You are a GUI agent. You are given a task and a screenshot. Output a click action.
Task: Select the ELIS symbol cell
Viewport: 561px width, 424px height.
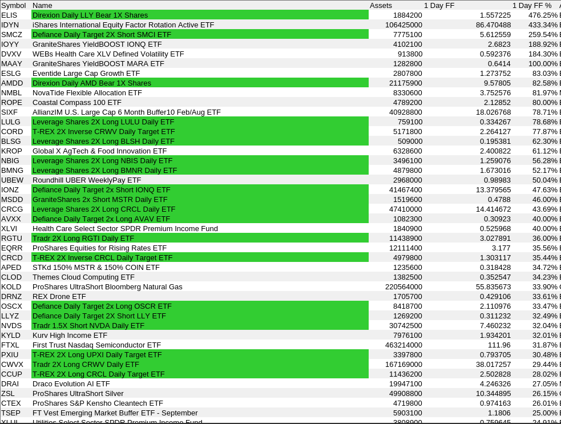pyautogui.click(x=9, y=15)
